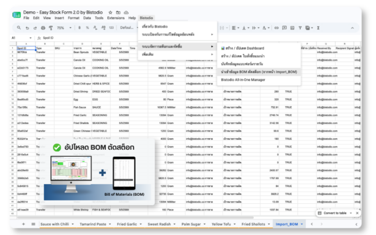Click the undo arrow in toolbar
376x235 pixels.
(x=27, y=28)
